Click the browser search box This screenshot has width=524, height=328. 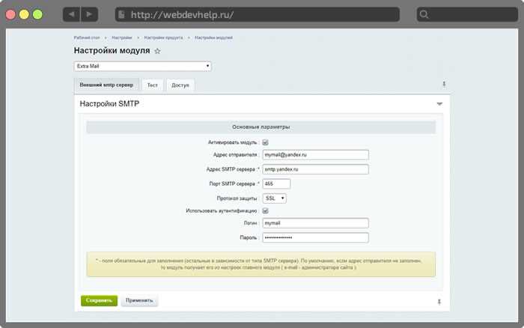tap(467, 14)
